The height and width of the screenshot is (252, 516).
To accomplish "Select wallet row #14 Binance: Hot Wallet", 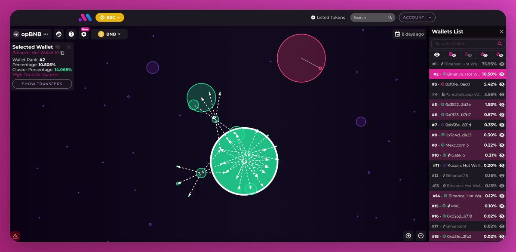I will (x=468, y=196).
